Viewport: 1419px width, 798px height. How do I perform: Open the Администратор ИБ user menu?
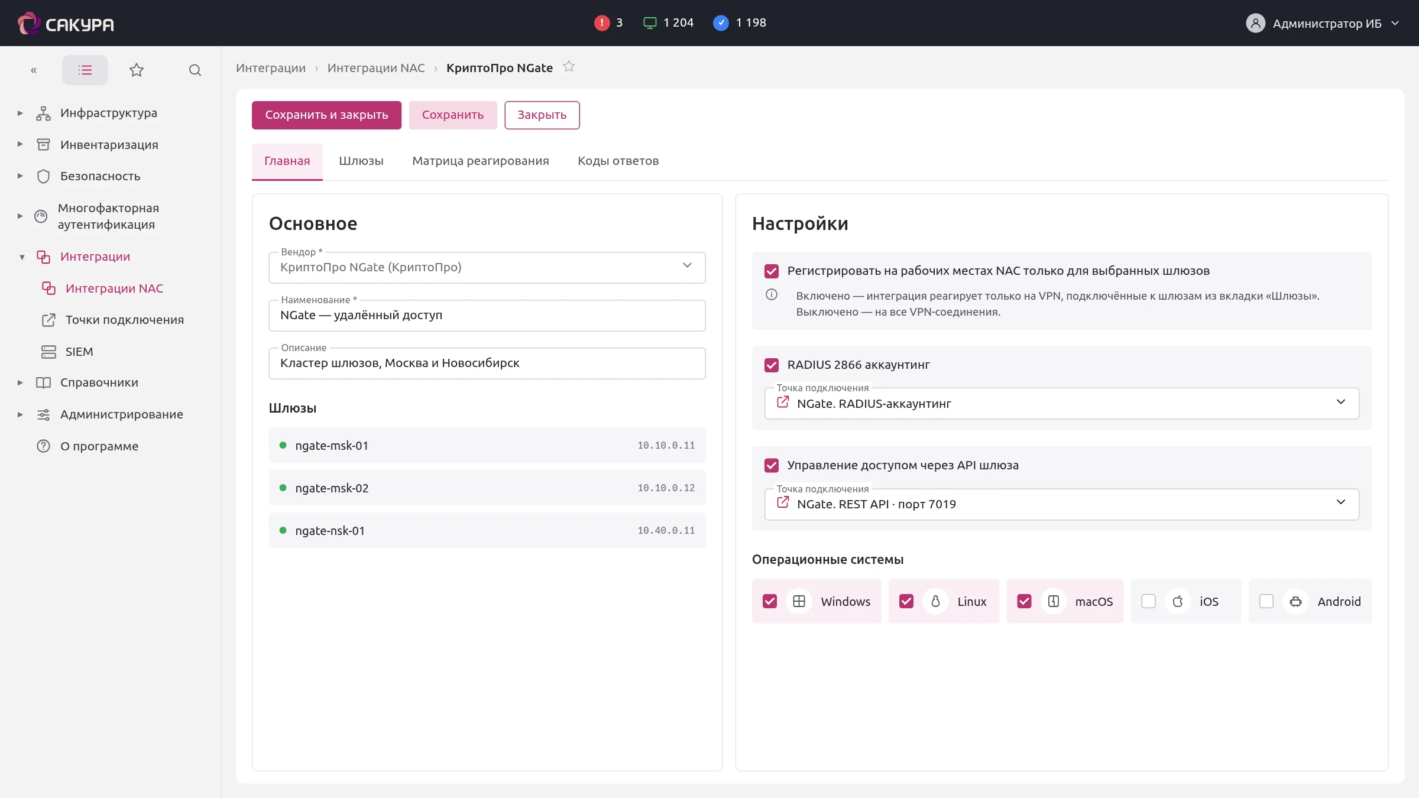tap(1323, 23)
